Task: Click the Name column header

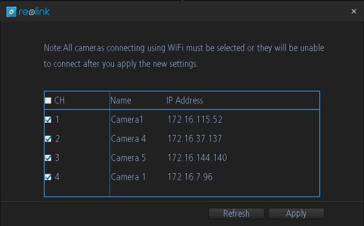Action: tap(121, 101)
